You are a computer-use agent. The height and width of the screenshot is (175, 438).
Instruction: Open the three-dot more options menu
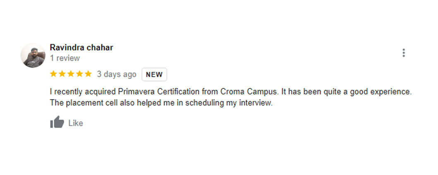point(403,53)
